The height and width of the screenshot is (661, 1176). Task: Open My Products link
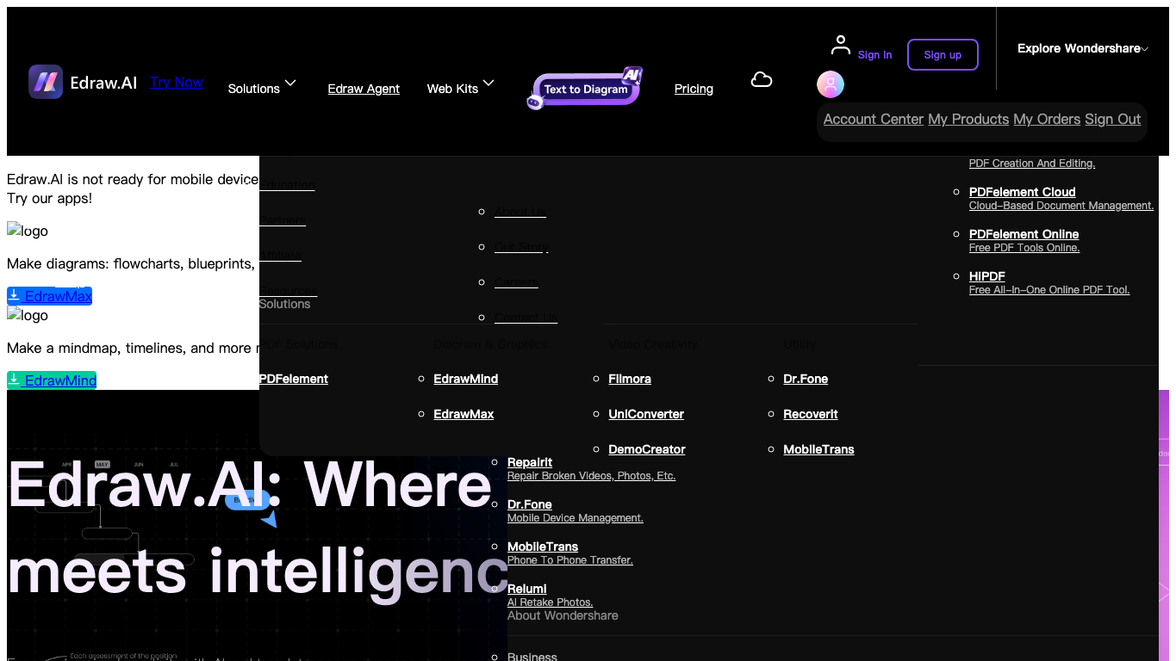pyautogui.click(x=968, y=120)
